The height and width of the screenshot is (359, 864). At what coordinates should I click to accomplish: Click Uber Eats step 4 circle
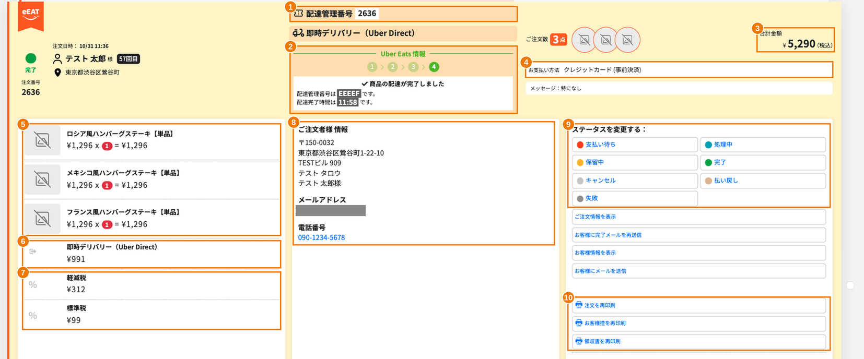434,67
